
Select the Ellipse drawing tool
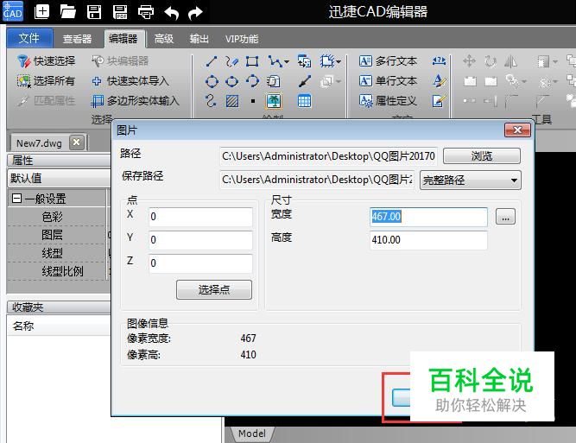[231, 81]
